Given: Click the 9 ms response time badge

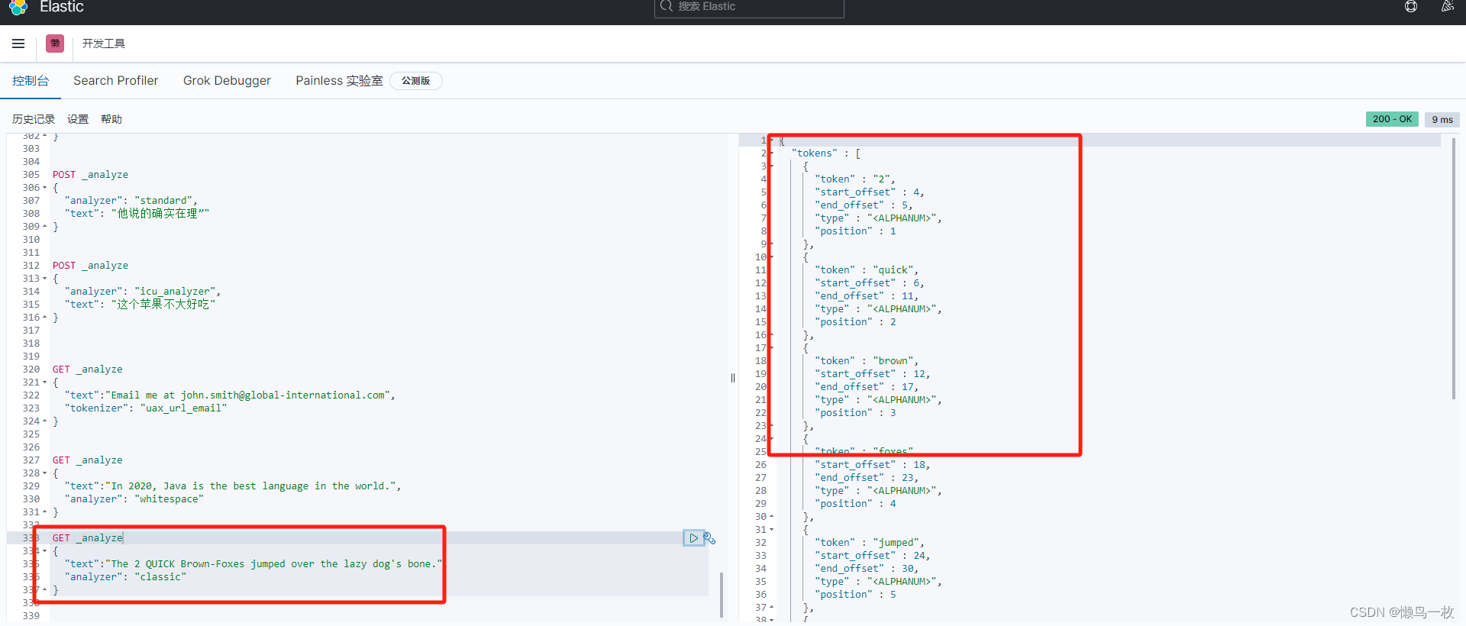Looking at the screenshot, I should click(1442, 119).
